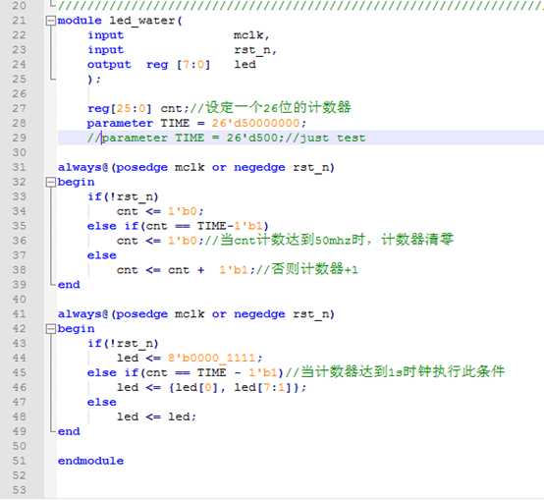Click line number 29 in the gutter

click(x=19, y=138)
